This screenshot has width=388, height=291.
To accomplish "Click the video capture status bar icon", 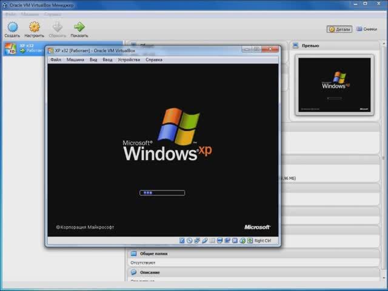I will tap(227, 241).
